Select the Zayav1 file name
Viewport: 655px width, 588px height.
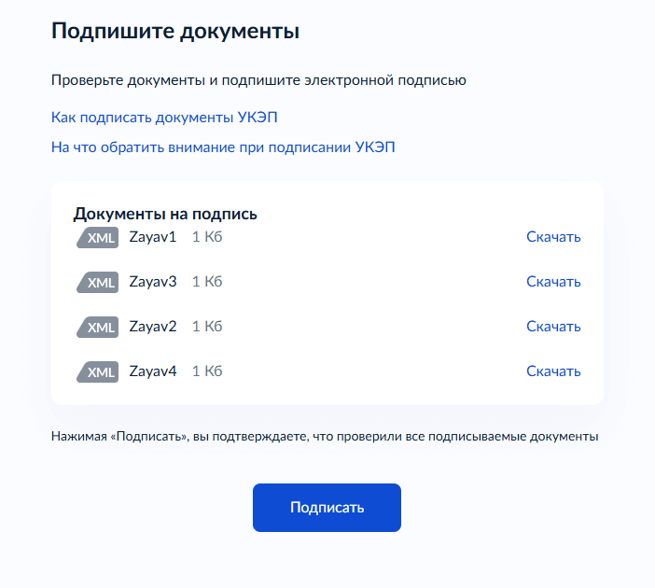(153, 237)
